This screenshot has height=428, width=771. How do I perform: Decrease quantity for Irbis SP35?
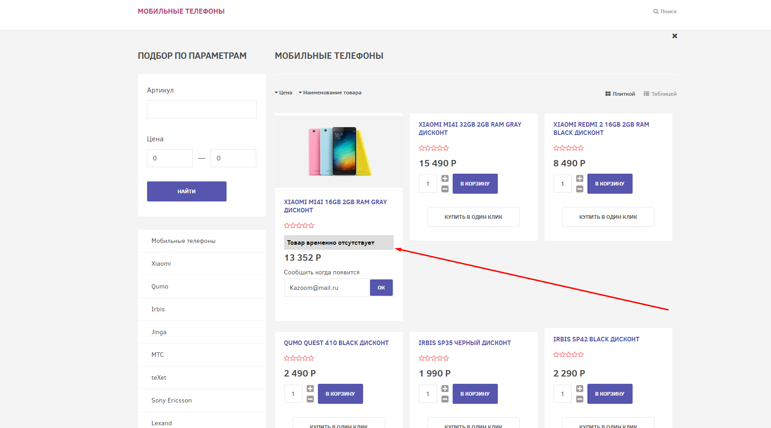point(445,399)
